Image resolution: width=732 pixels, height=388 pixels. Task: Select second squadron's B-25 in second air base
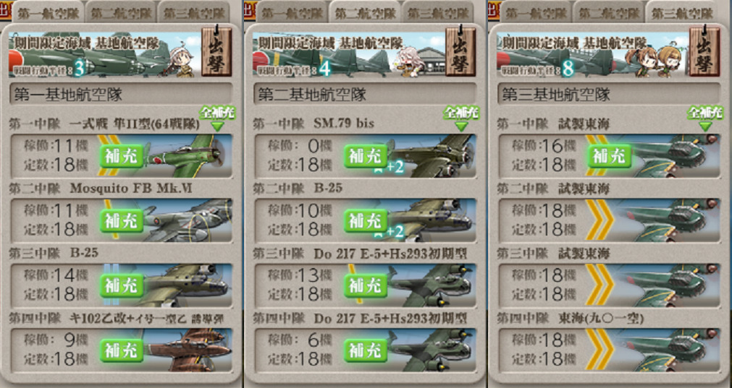click(x=432, y=220)
